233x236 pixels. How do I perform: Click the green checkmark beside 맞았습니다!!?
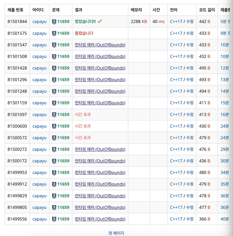tap(99, 22)
